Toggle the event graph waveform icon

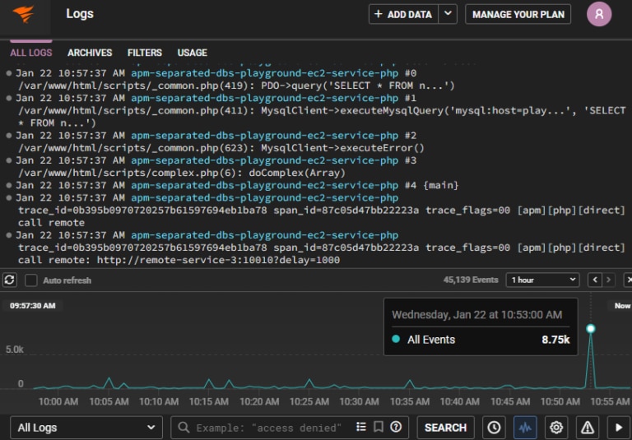pyautogui.click(x=526, y=428)
